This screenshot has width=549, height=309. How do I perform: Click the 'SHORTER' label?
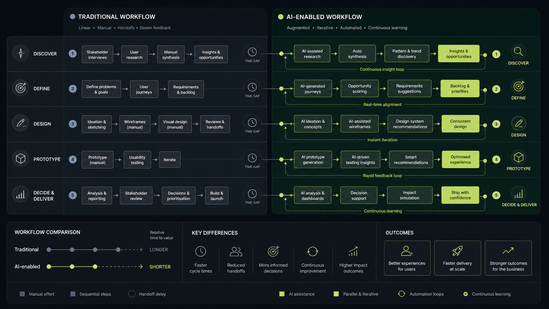[160, 267]
